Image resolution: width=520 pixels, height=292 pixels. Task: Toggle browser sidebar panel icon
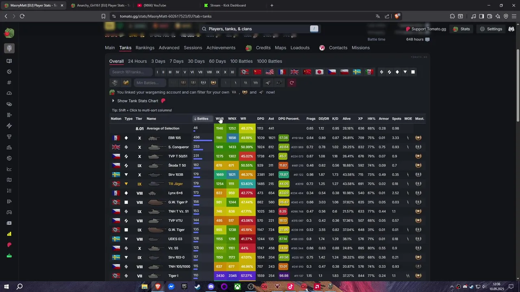pos(481,16)
